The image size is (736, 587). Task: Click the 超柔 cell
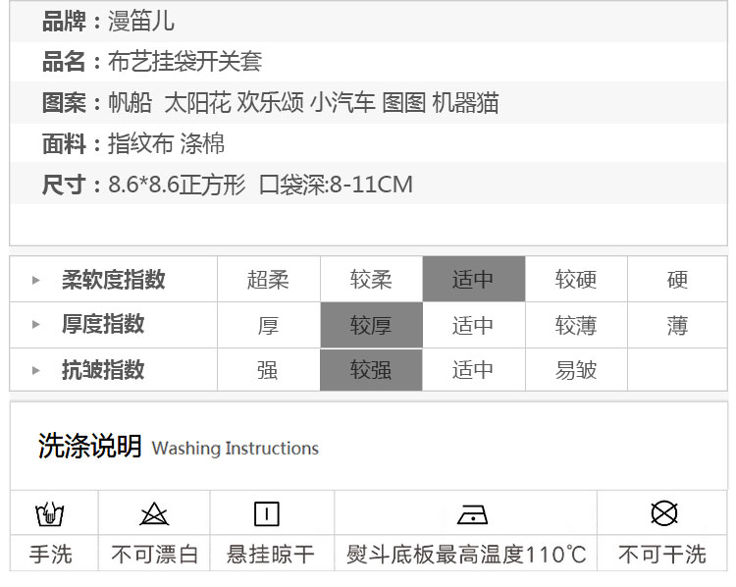pos(269,279)
